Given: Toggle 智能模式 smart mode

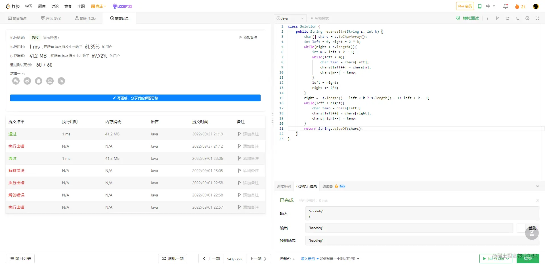Looking at the screenshot, I should 320,18.
